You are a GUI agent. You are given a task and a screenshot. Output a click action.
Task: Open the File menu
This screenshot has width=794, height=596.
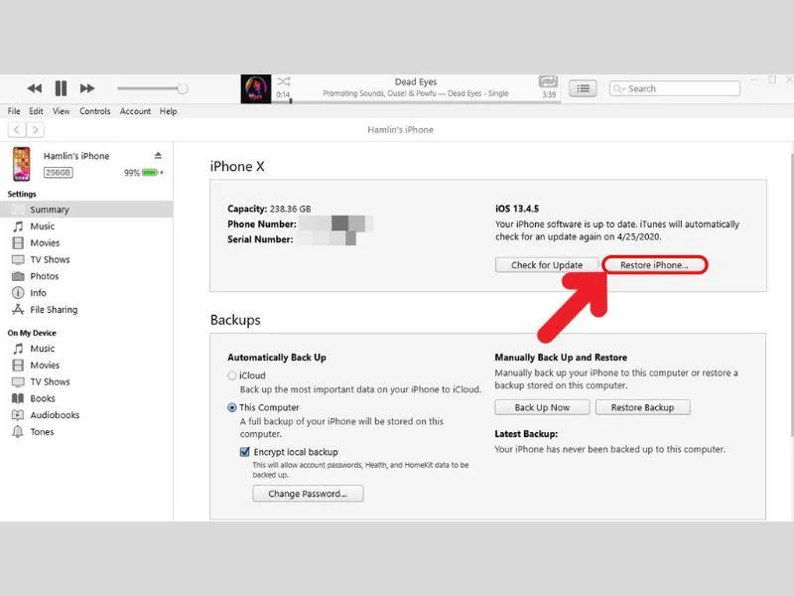click(x=14, y=111)
